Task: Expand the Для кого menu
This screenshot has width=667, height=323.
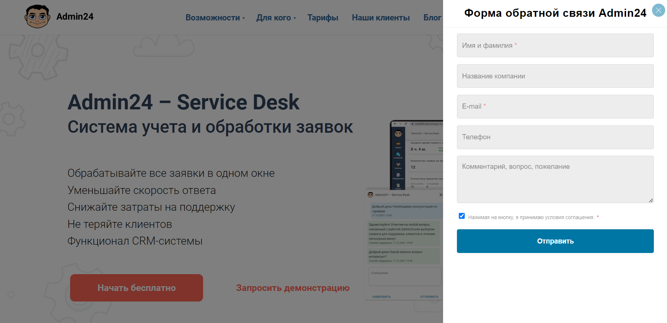Action: [x=276, y=17]
